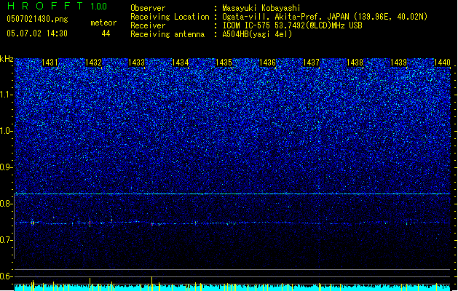Viewport: 458px width, 291px height.
Task: Click the 1.1 kHz axis label
Action: [7, 95]
